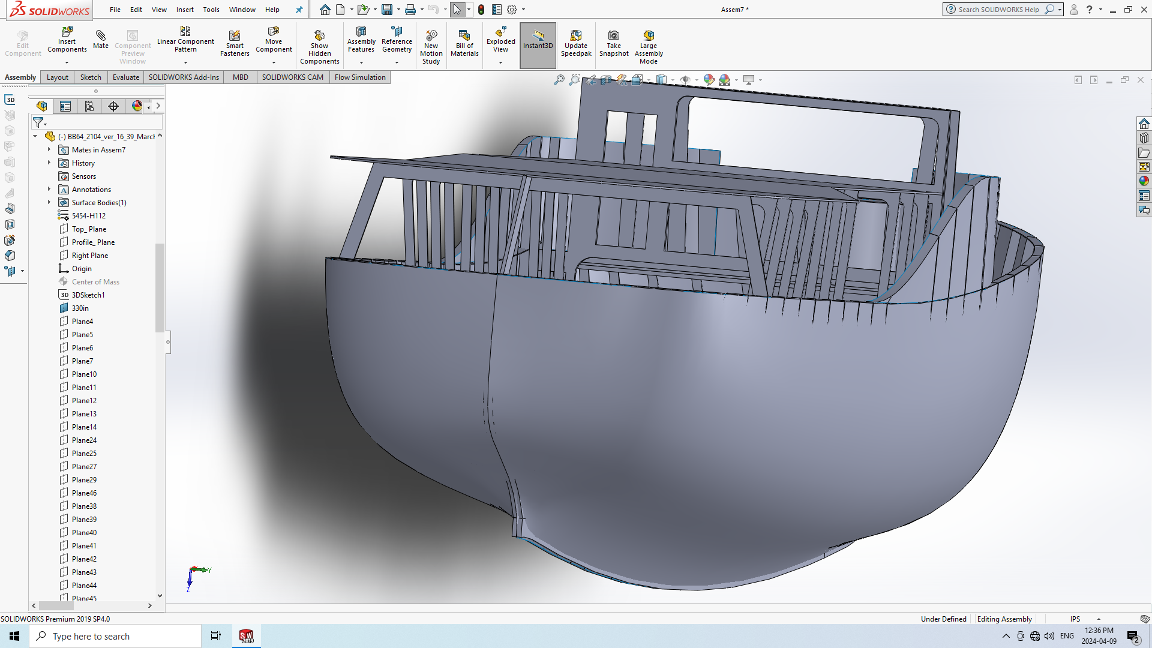This screenshot has height=648, width=1152.
Task: Click feature tree vertical scrollbar
Action: [x=160, y=288]
